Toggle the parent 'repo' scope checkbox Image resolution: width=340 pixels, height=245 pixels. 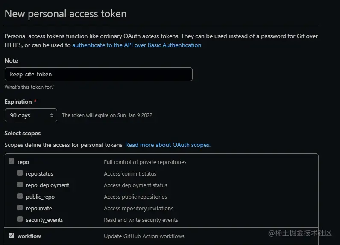[11, 162]
